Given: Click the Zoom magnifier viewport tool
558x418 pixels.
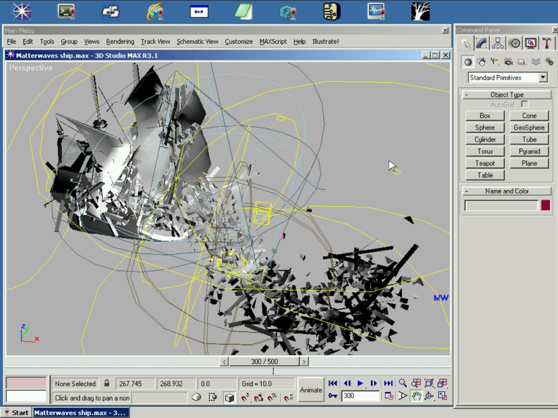Looking at the screenshot, I should coord(403,383).
